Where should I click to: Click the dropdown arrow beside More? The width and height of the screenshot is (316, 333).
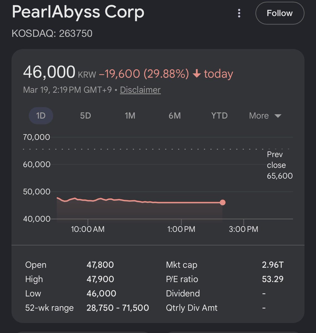(278, 116)
